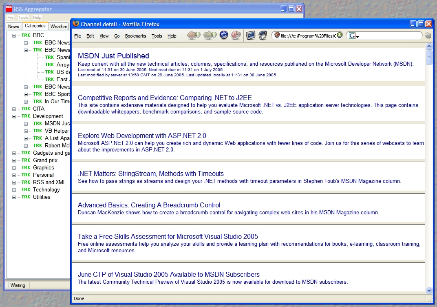Viewport: 437px width, 307px height.
Task: Click the TRK icon beside VB Helper
Action: pyautogui.click(x=38, y=131)
